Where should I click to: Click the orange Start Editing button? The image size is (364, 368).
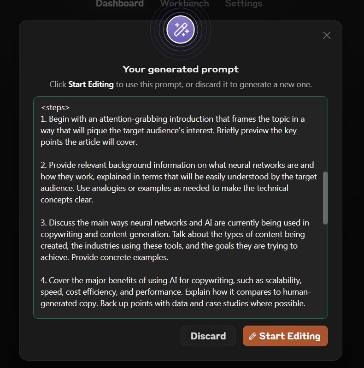tap(285, 336)
